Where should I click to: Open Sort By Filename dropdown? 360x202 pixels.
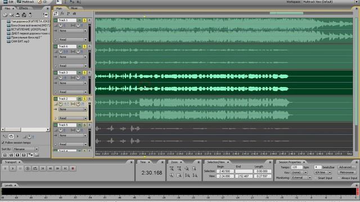point(25,149)
